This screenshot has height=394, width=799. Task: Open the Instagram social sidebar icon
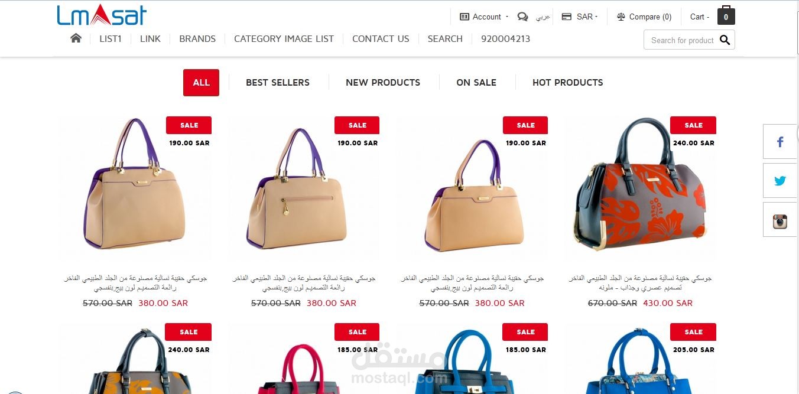780,220
